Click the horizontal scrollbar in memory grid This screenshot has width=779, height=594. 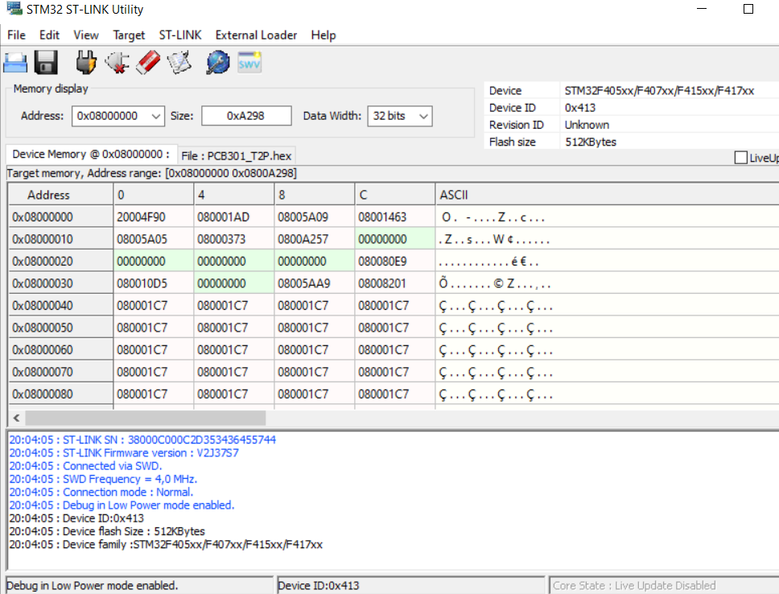pyautogui.click(x=145, y=418)
